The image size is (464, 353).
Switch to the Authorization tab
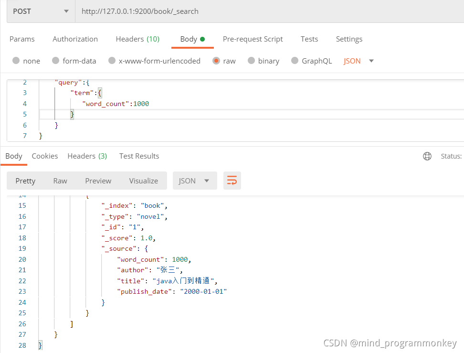[x=75, y=39]
